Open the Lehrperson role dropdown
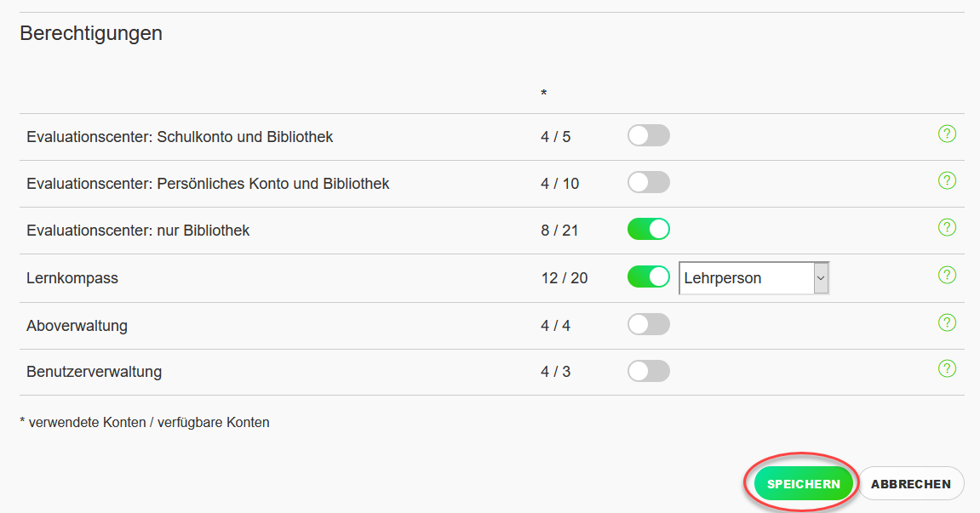This screenshot has width=980, height=513. [754, 278]
